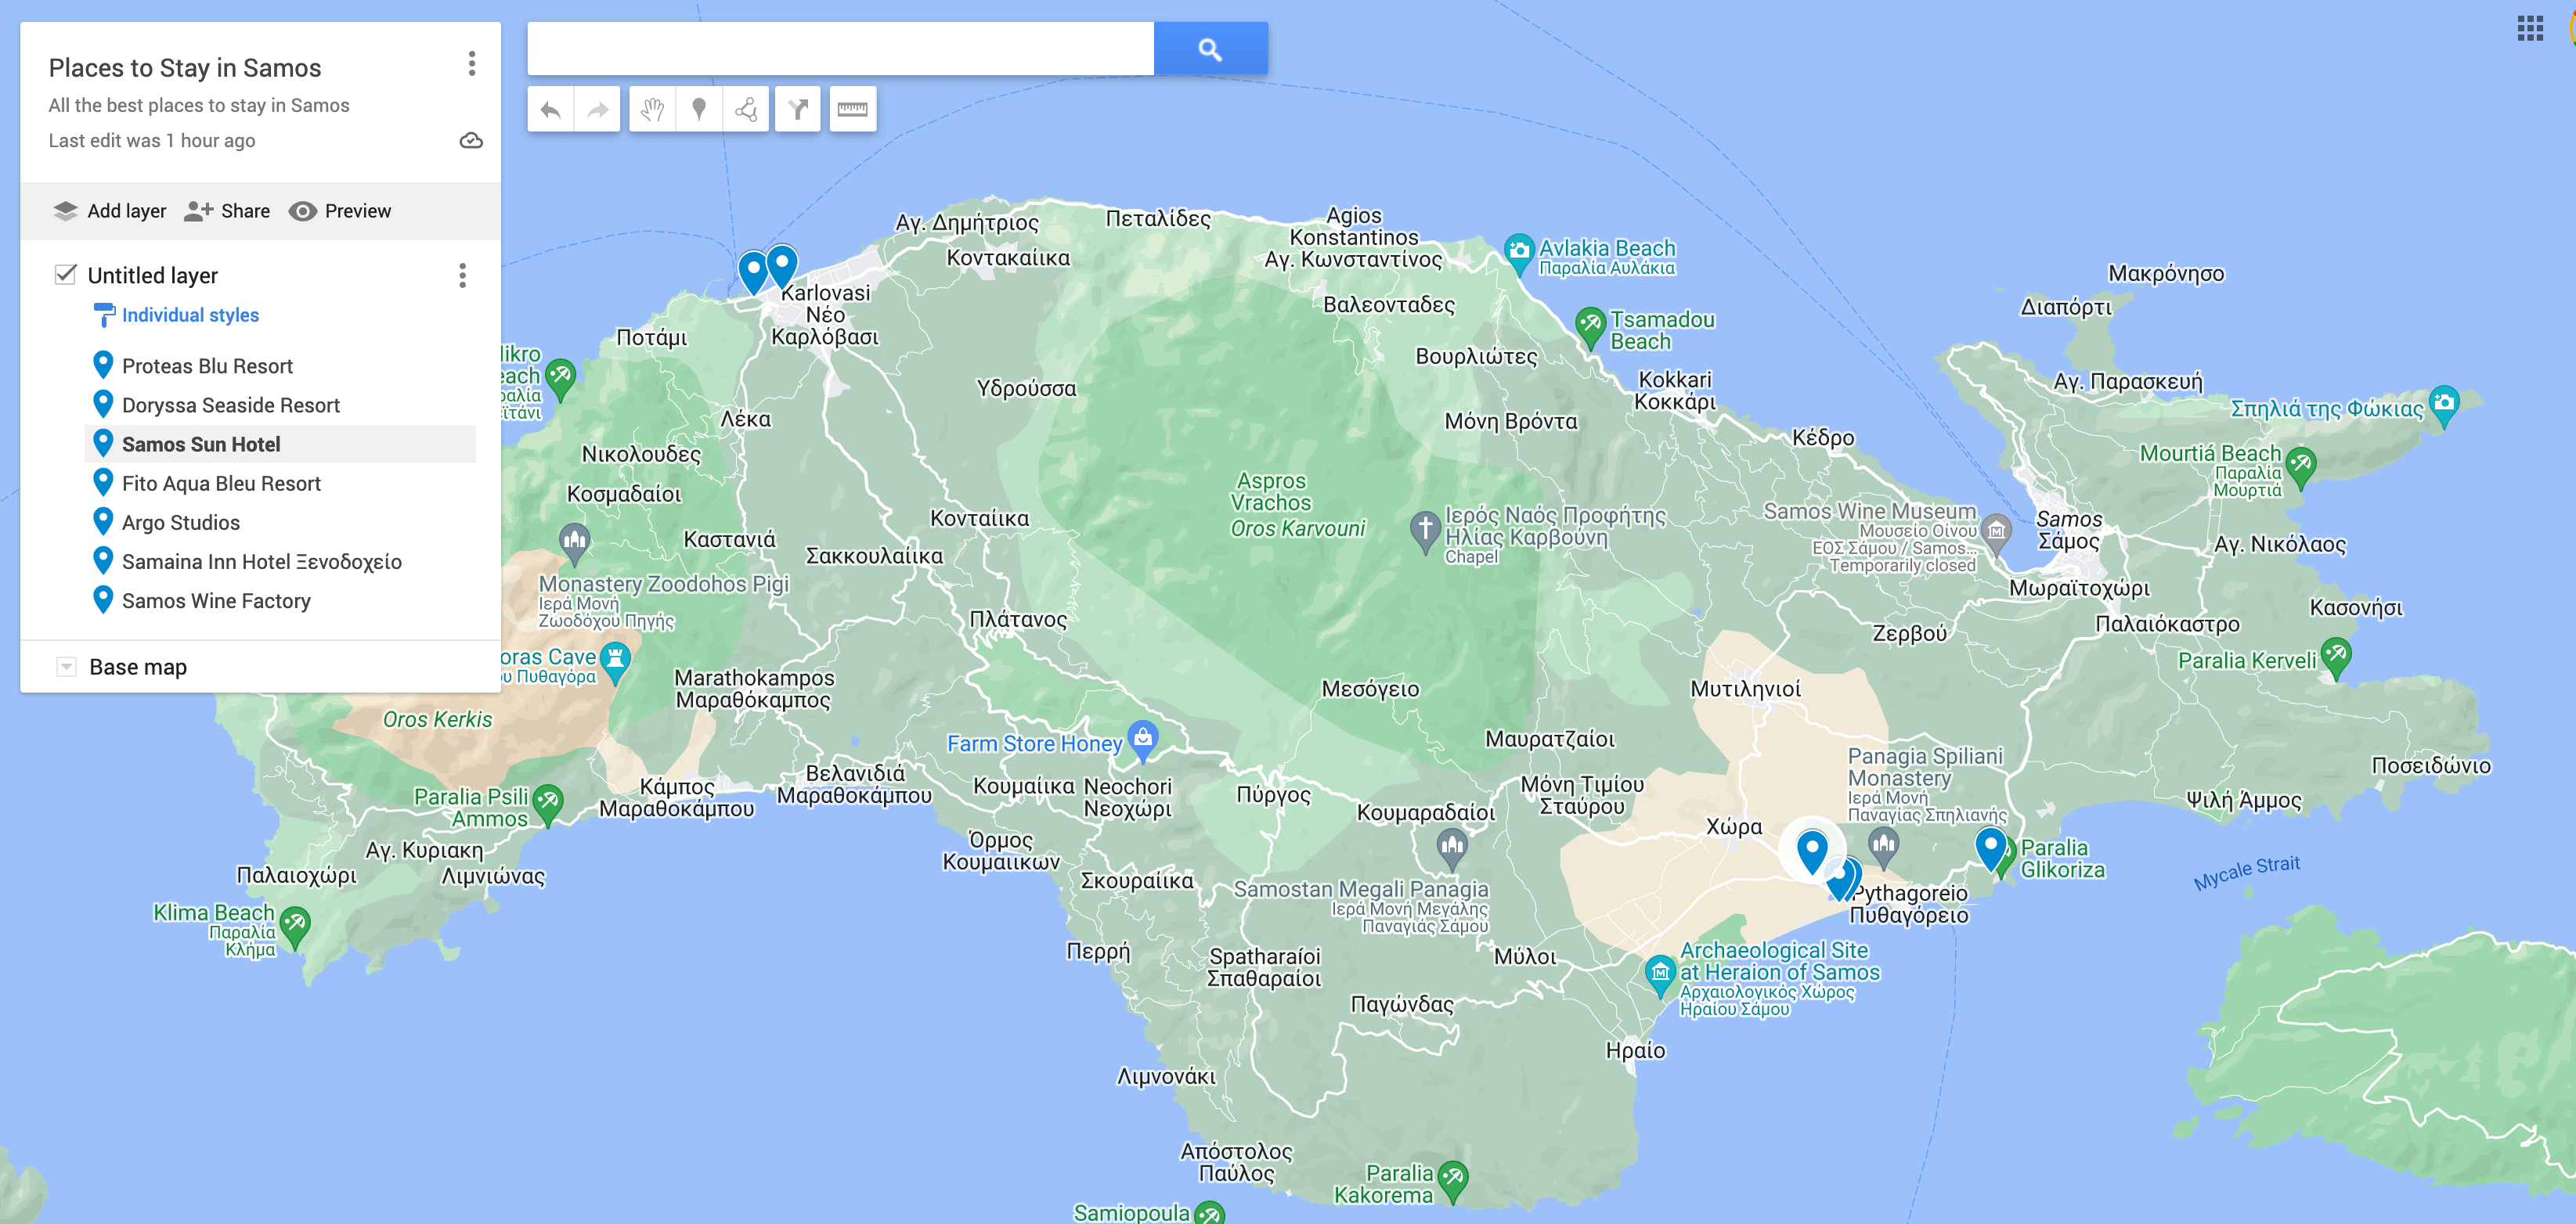Open the Untitled layer three-dot menu

[462, 275]
